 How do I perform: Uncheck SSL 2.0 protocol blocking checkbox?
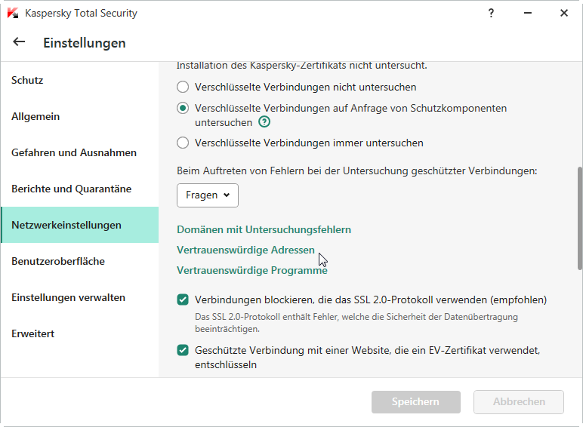pos(183,300)
